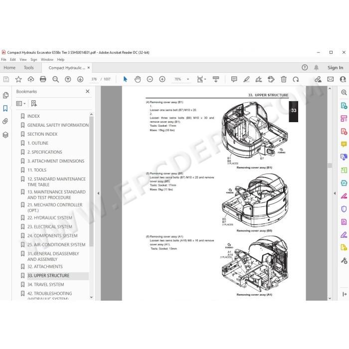Image resolution: width=349 pixels, height=349 pixels.
Task: Open 23. ELECTRICAL SYSTEM bookmark
Action: point(50,226)
